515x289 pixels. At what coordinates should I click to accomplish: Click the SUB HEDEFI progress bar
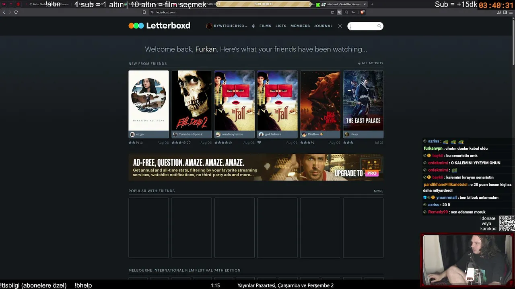click(264, 4)
